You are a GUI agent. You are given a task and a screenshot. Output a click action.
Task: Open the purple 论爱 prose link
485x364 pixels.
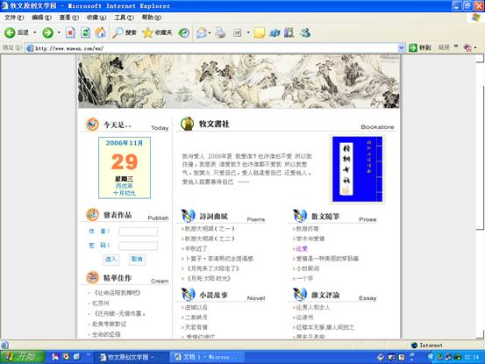pyautogui.click(x=302, y=248)
